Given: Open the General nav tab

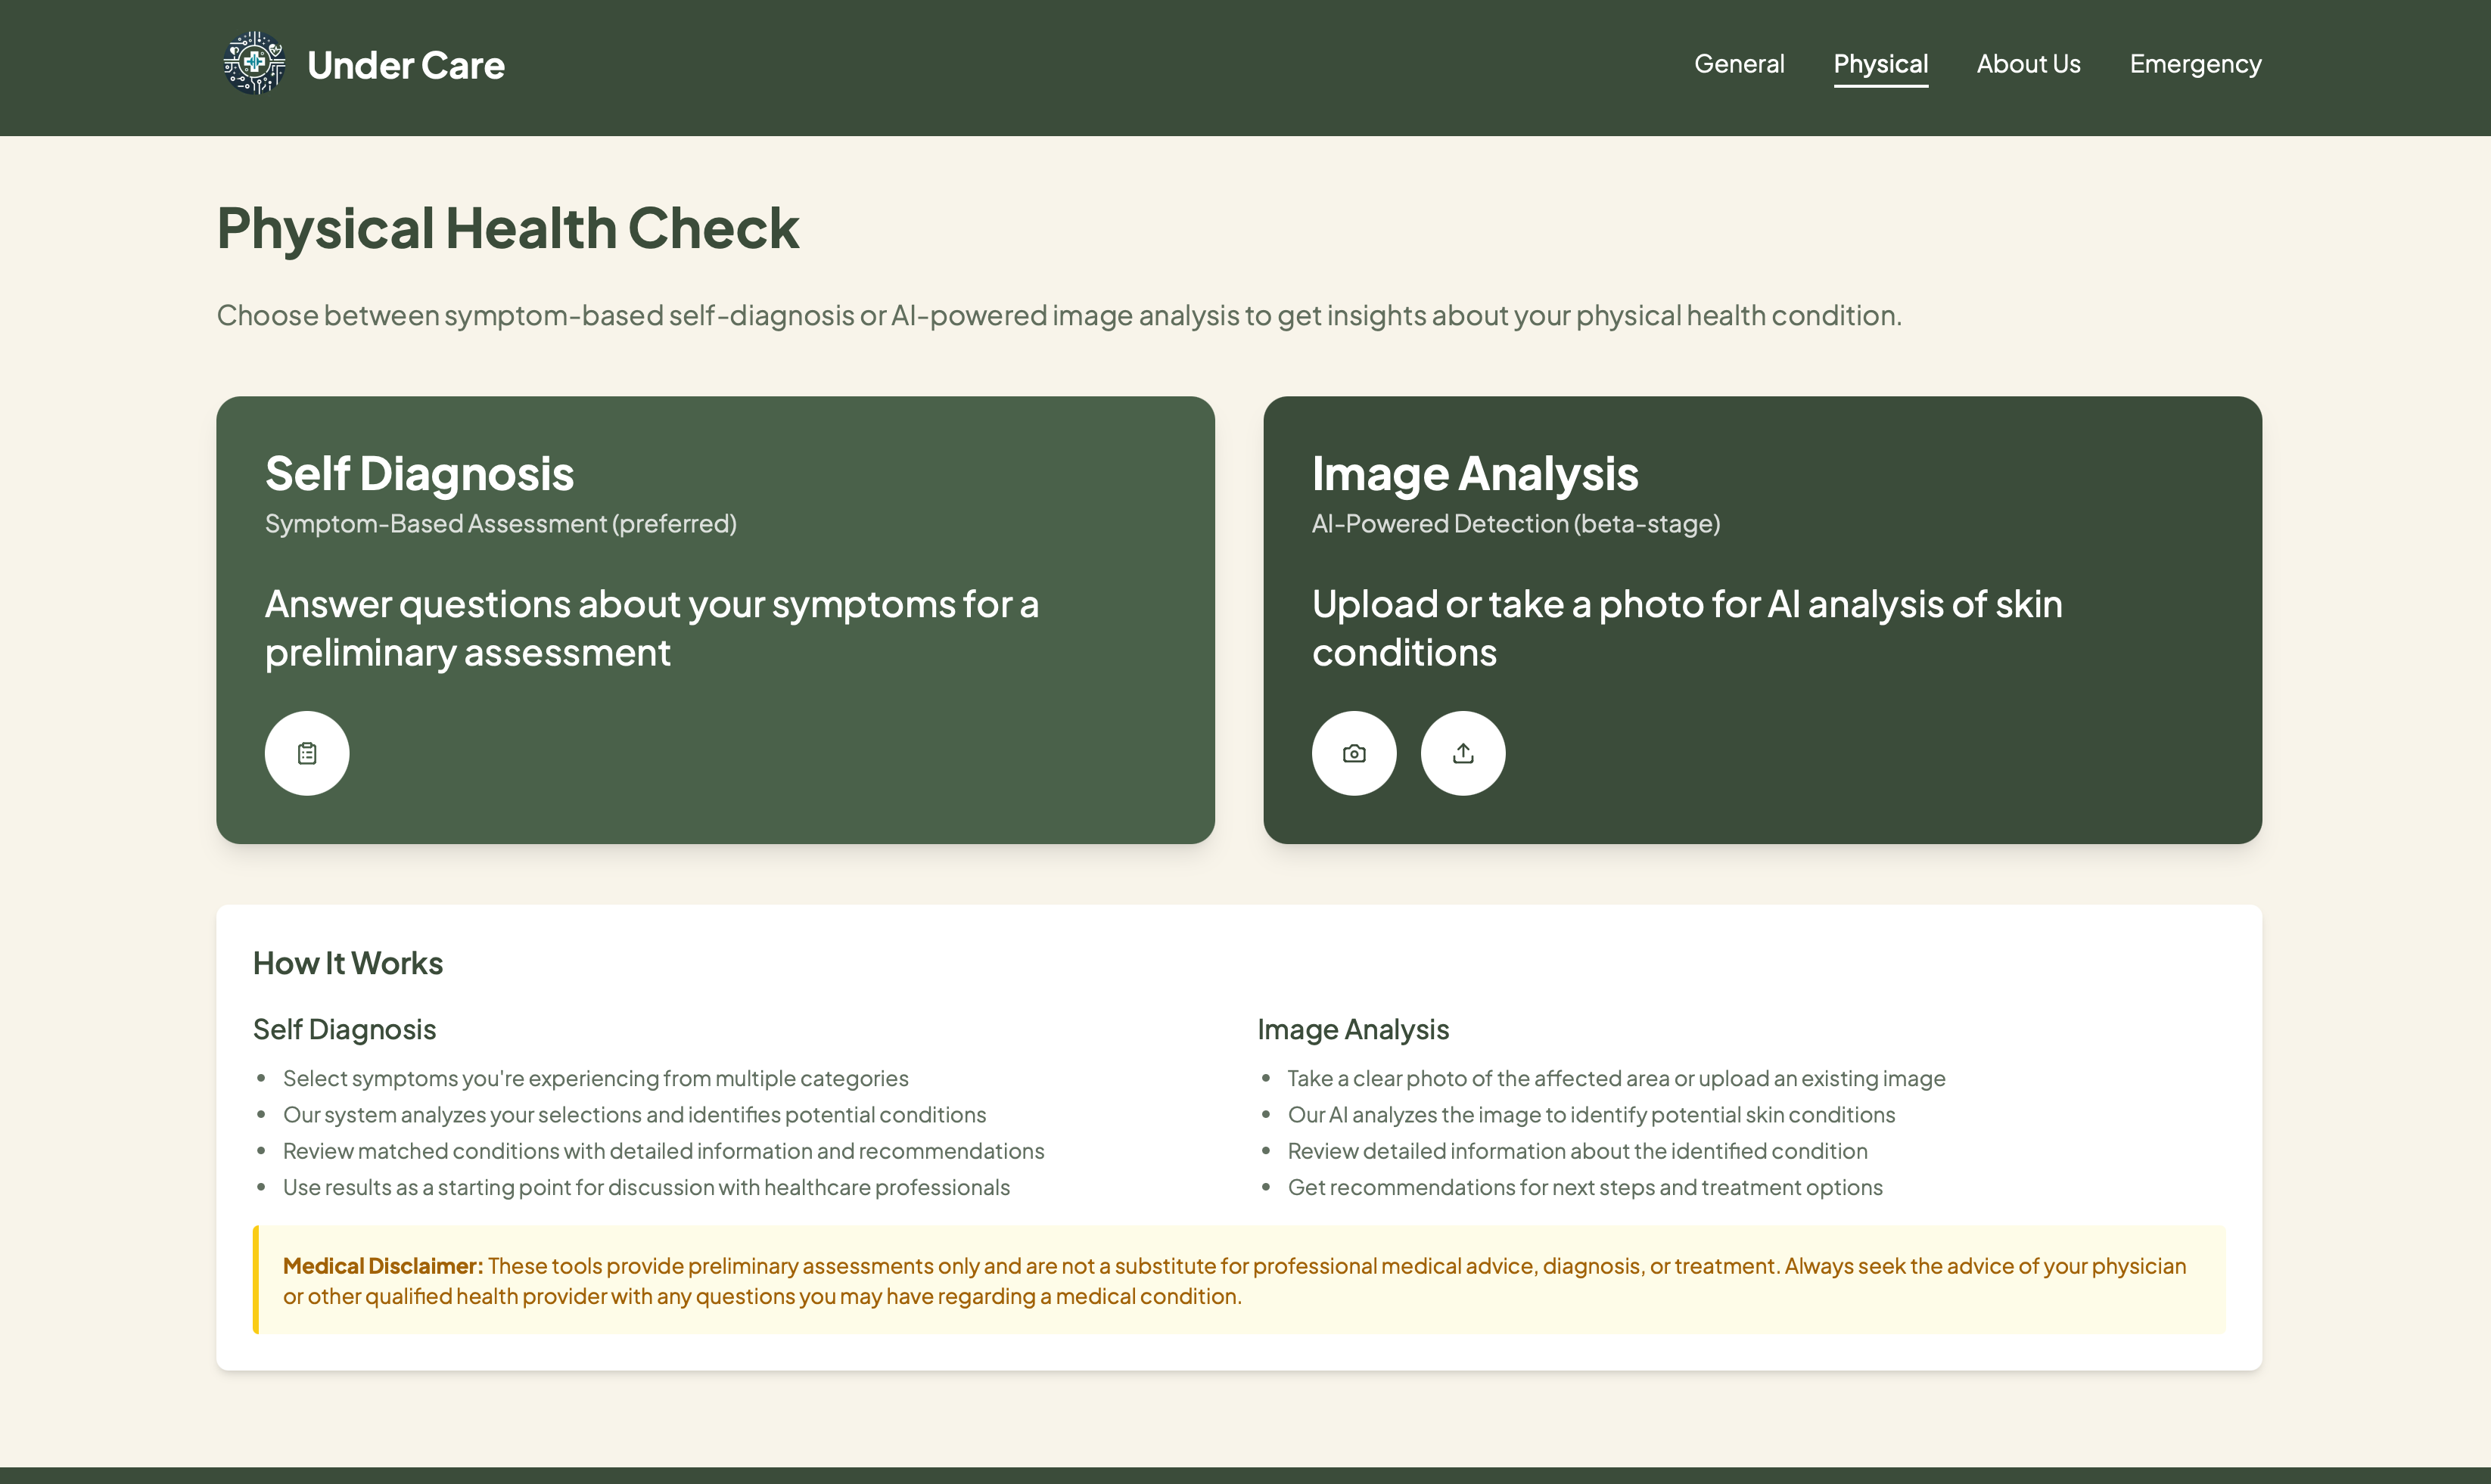Looking at the screenshot, I should point(1739,64).
